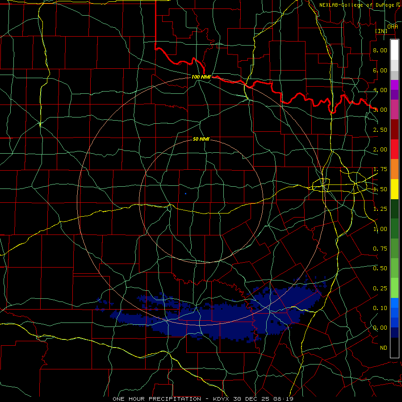The image size is (402, 402).
Task: Click the One Hour Precipitation KDYX title text
Action: point(203,399)
